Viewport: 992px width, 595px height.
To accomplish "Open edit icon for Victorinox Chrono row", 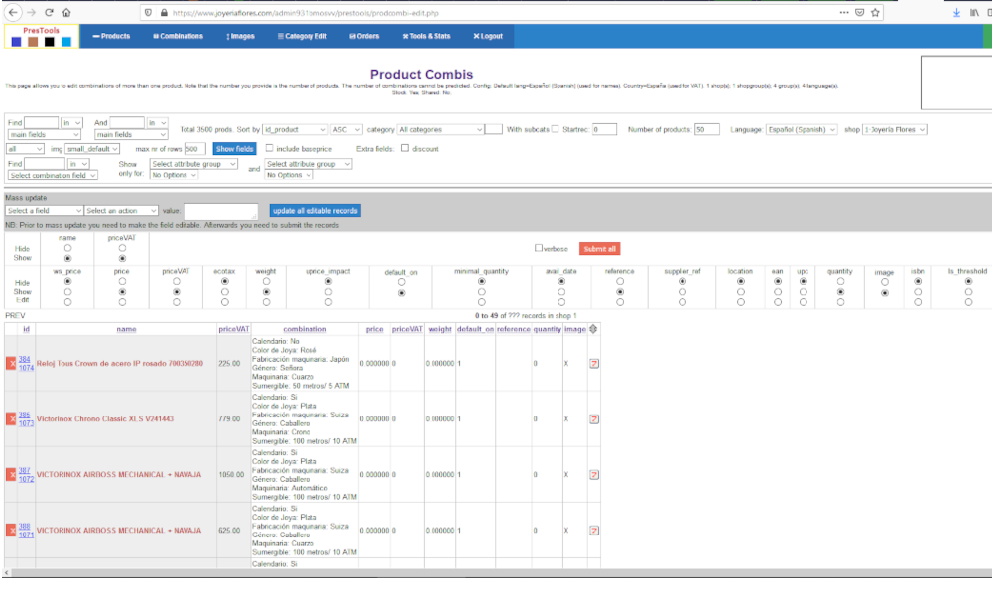I will (594, 419).
